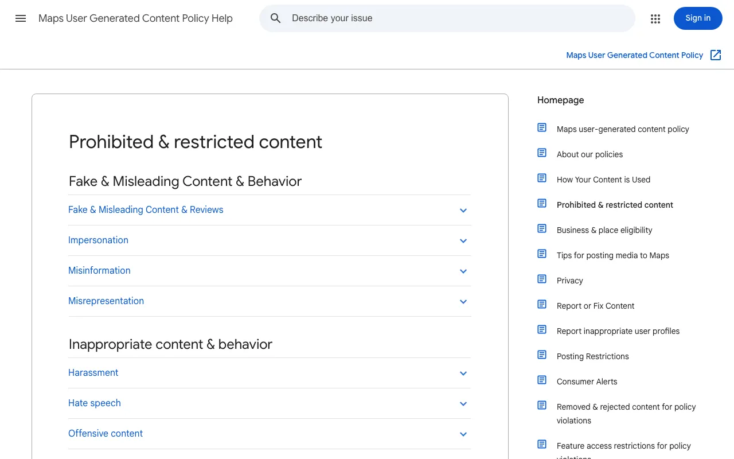Expand the Harassment section chevron
This screenshot has width=734, height=459.
pos(463,374)
